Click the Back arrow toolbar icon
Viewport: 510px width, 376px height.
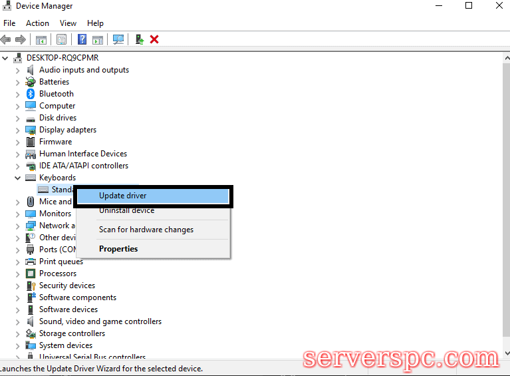(5, 40)
